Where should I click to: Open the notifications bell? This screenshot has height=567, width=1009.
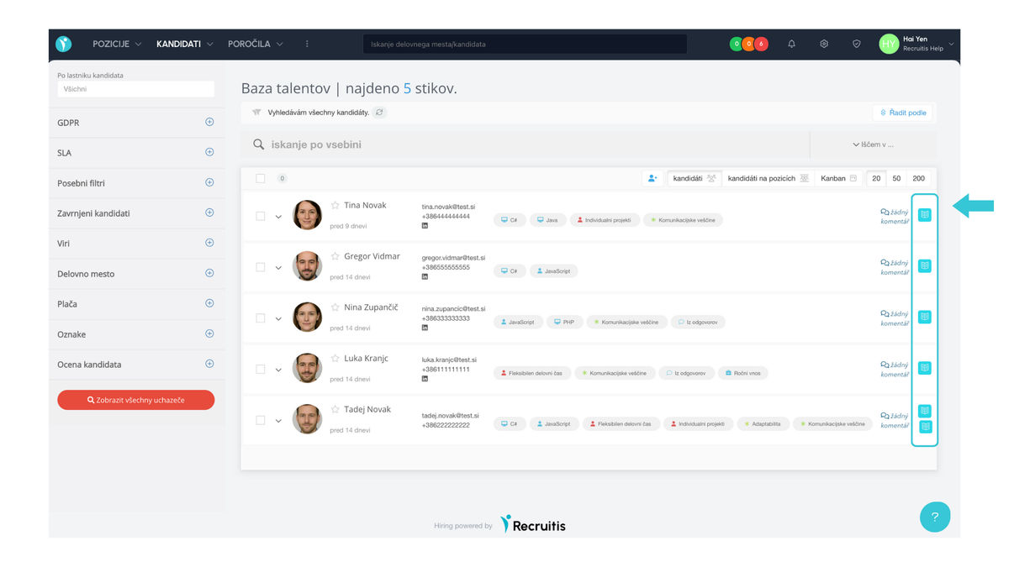tap(791, 44)
